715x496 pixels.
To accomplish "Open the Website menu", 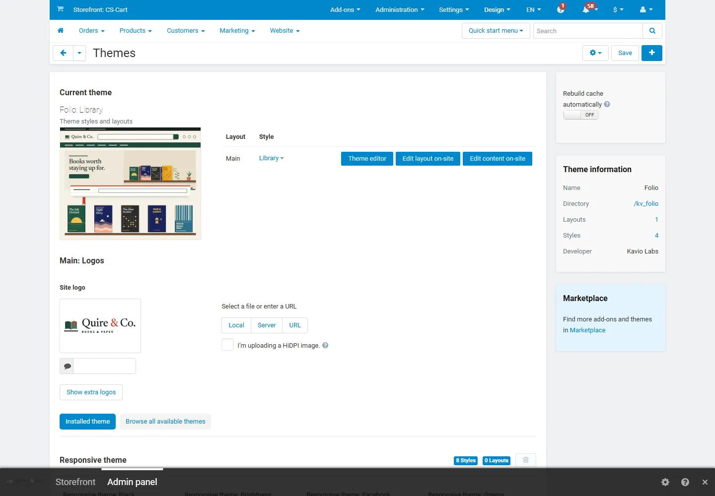I will point(285,31).
